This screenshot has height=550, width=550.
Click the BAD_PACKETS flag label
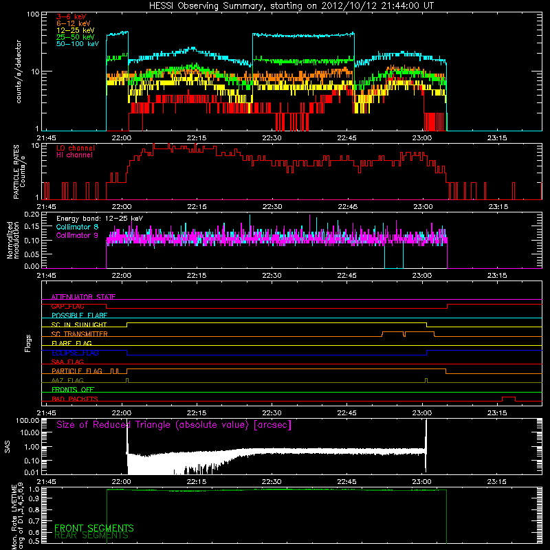(x=75, y=399)
